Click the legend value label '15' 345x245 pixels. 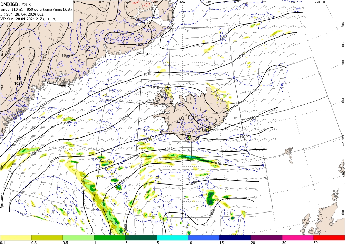pos(221,243)
